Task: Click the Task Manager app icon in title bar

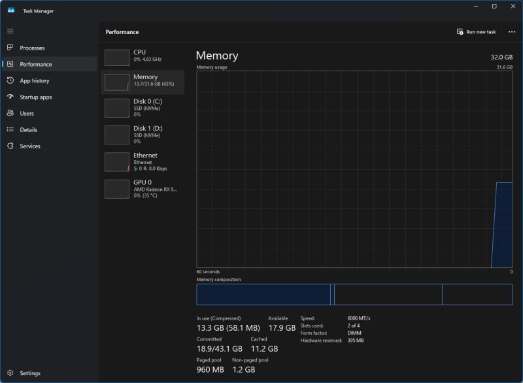Action: (11, 10)
